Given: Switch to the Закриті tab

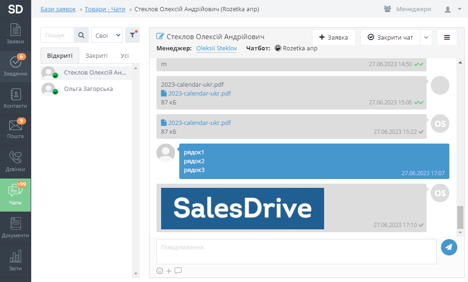Looking at the screenshot, I should [96, 55].
